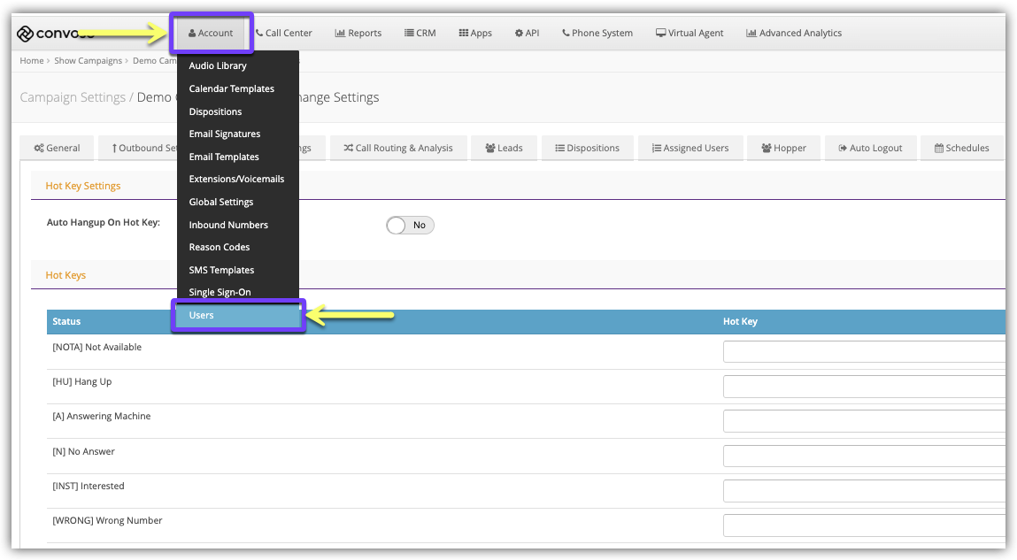Click the Phone System handset icon
Screen dimensions: 1017x560
pos(566,34)
